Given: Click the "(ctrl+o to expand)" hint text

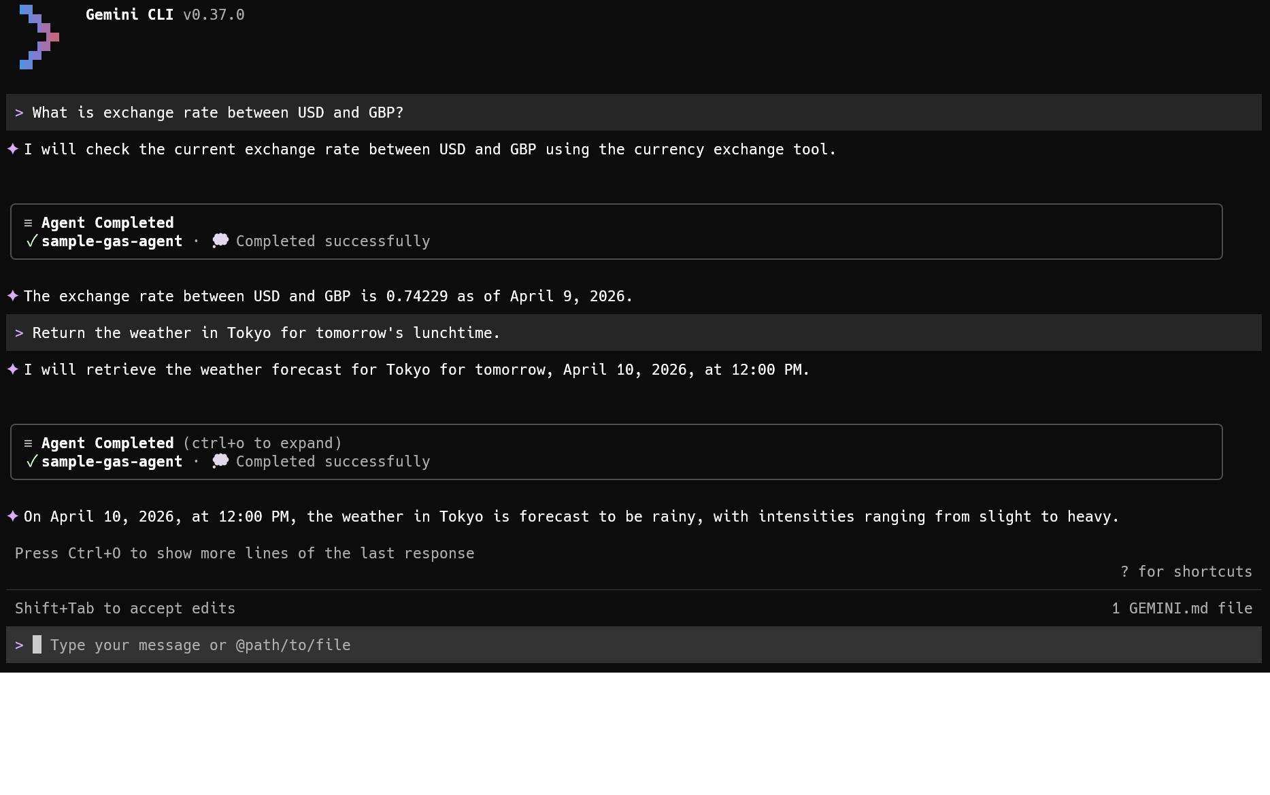Looking at the screenshot, I should (263, 443).
